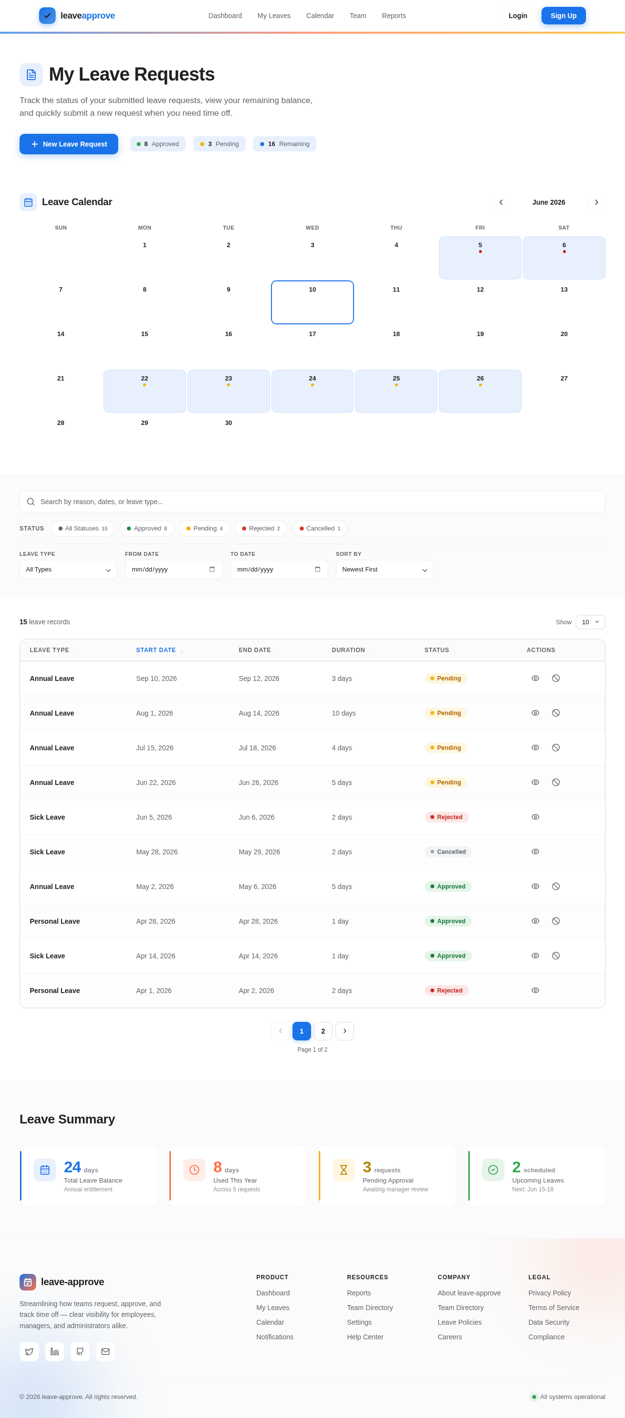
Task: Open Team in top navigation
Action: [358, 16]
